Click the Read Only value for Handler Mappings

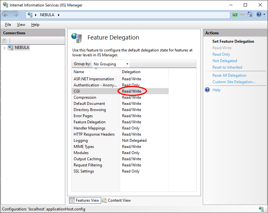131,128
